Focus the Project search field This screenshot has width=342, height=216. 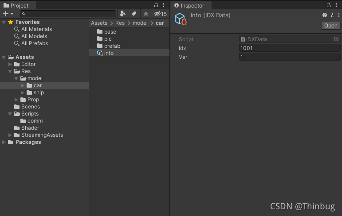point(68,14)
